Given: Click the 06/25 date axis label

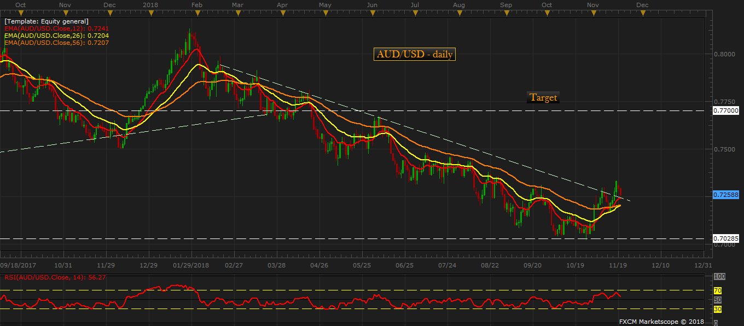Looking at the screenshot, I should click(x=405, y=265).
